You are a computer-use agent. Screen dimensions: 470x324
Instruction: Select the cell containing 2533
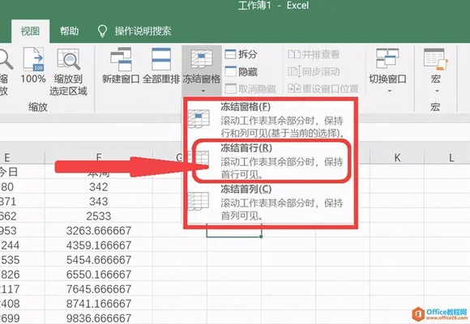point(99,216)
